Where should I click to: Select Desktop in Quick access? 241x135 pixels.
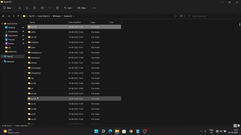pos(12,27)
